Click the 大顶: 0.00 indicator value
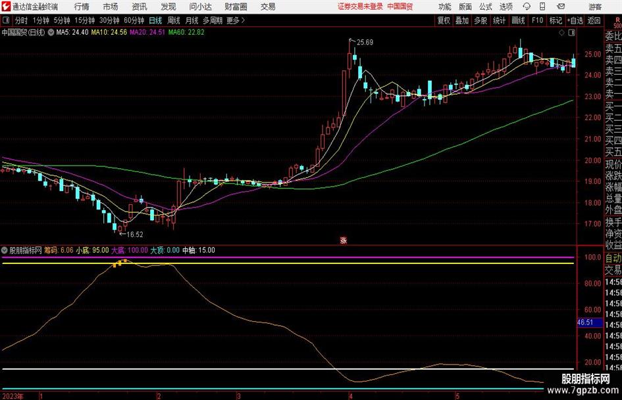 [x=165, y=250]
